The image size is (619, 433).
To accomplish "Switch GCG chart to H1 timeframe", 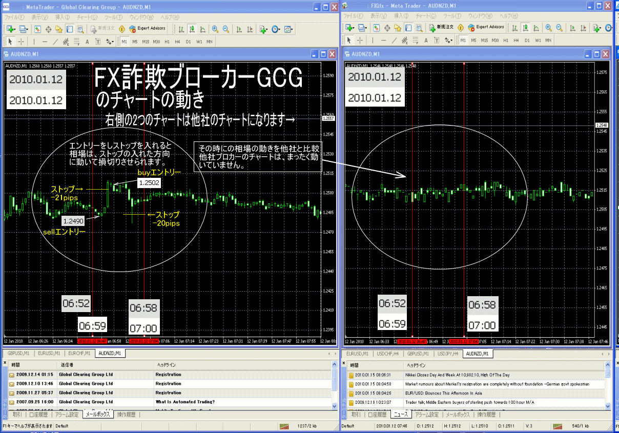I will 167,42.
